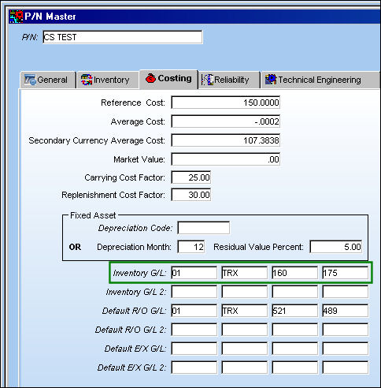Click Default R/O G/L segment TRX
Screen dimensions: 381x388
[x=245, y=311]
